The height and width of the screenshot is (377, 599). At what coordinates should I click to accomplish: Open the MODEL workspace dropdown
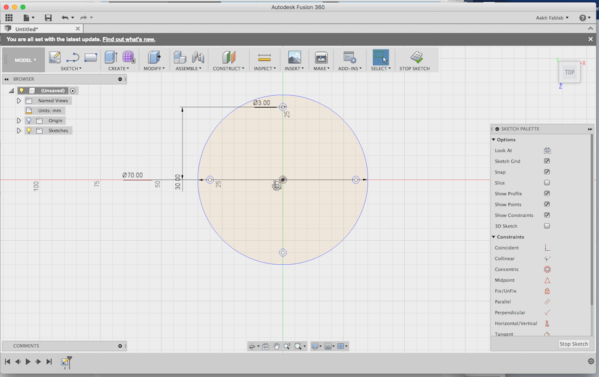coord(25,60)
